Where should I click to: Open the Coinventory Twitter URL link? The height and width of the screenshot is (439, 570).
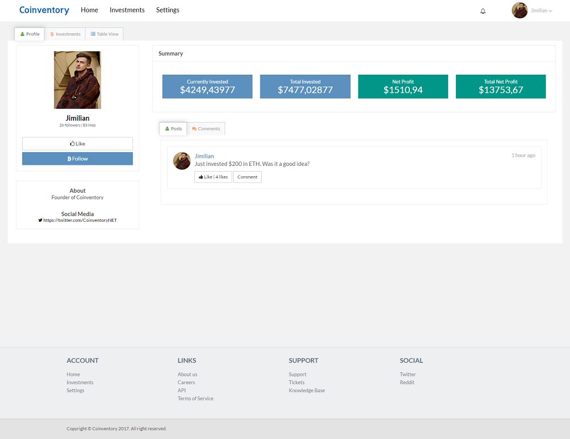(80, 220)
